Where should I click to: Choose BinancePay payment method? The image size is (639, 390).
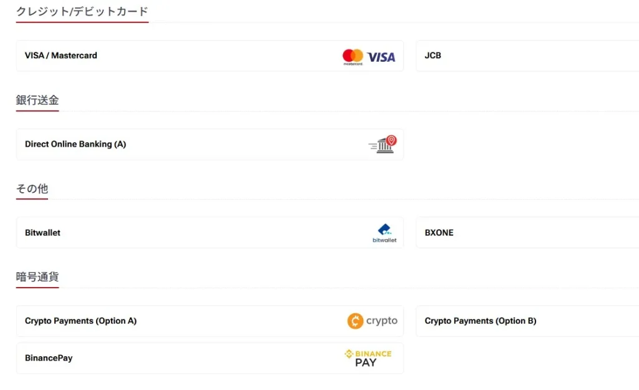click(x=49, y=358)
